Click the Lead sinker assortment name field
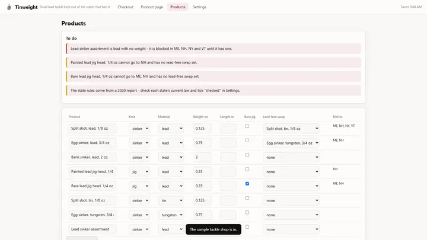 tap(93, 229)
